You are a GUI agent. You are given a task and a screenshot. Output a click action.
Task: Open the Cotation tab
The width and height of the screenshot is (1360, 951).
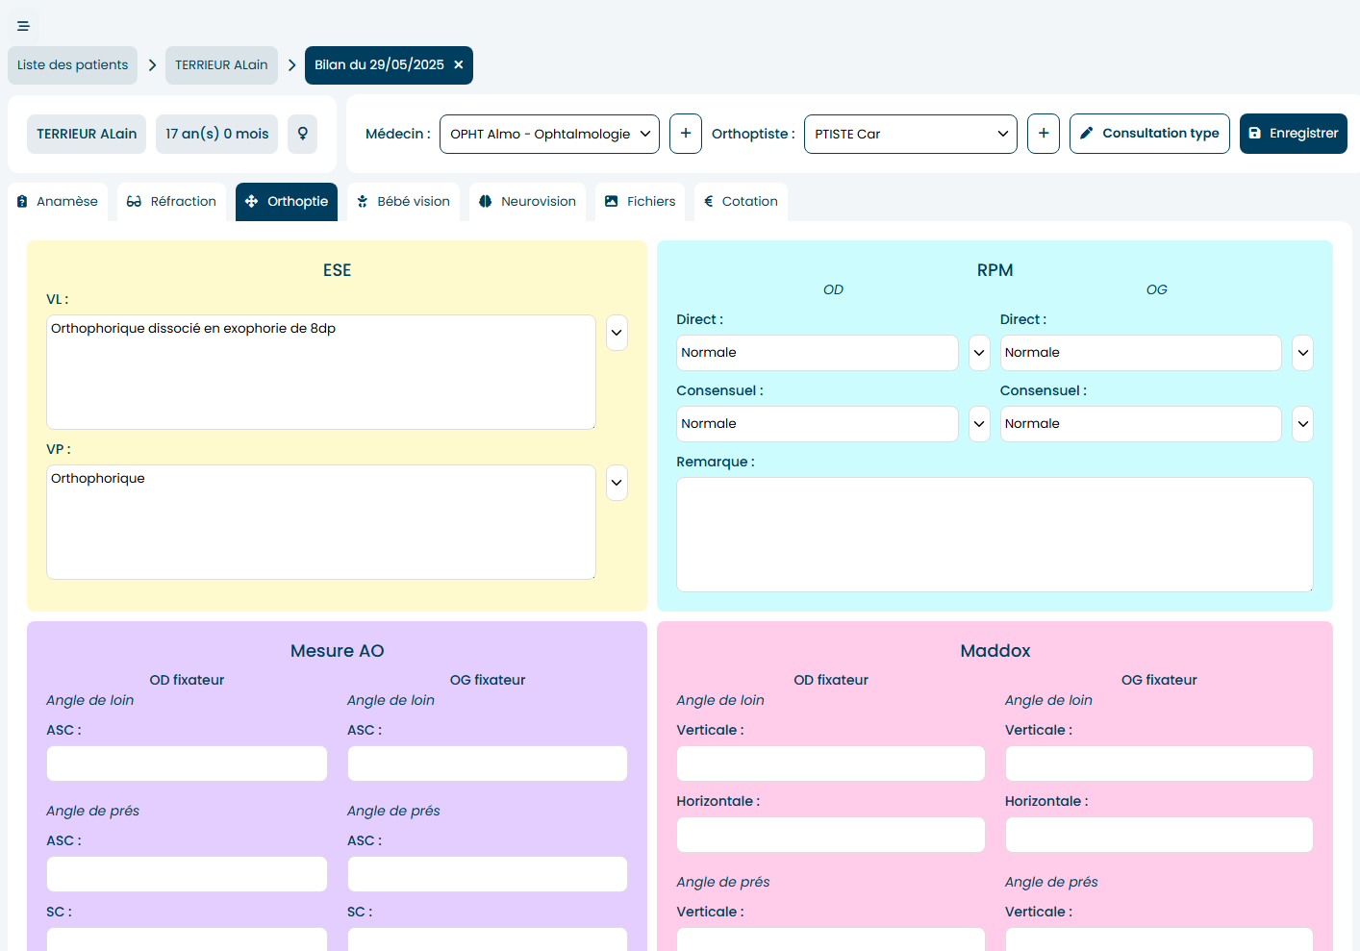pyautogui.click(x=741, y=202)
